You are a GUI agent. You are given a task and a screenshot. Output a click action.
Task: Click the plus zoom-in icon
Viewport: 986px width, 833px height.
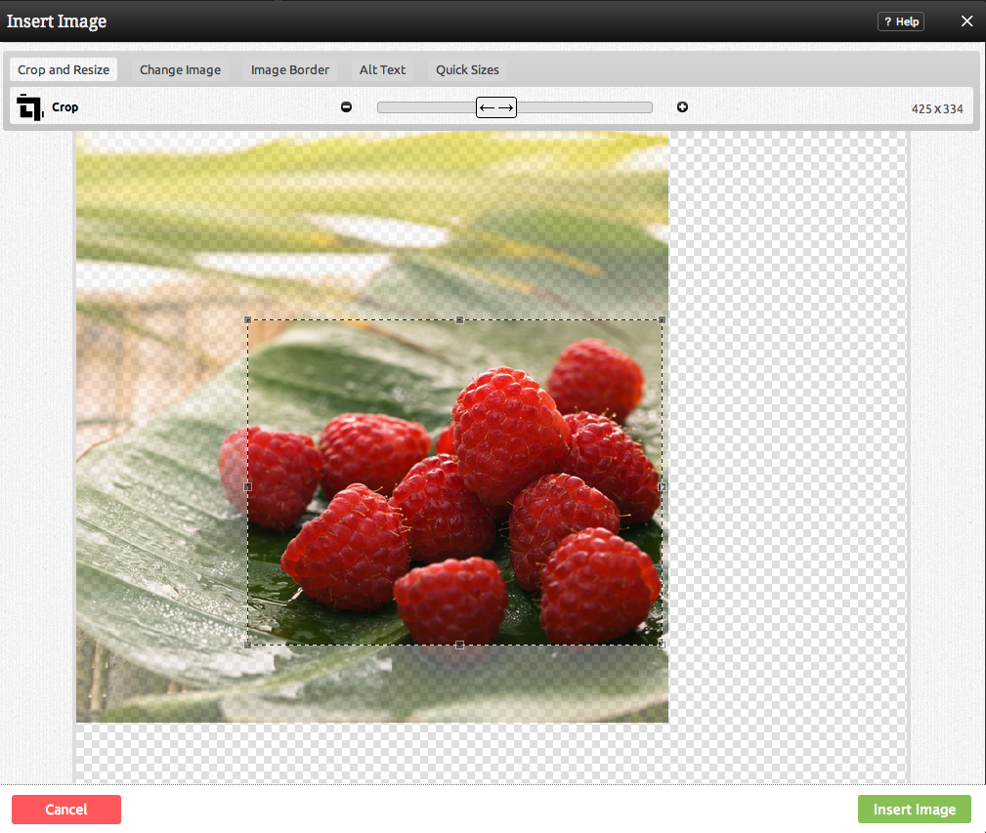tap(682, 107)
